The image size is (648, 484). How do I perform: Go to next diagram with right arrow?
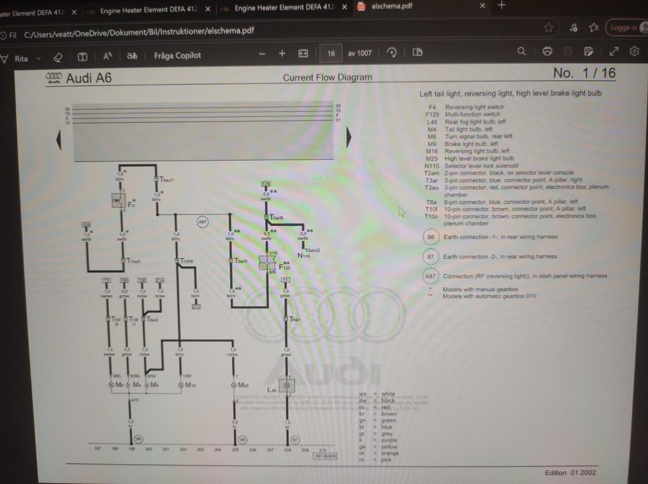pos(348,139)
